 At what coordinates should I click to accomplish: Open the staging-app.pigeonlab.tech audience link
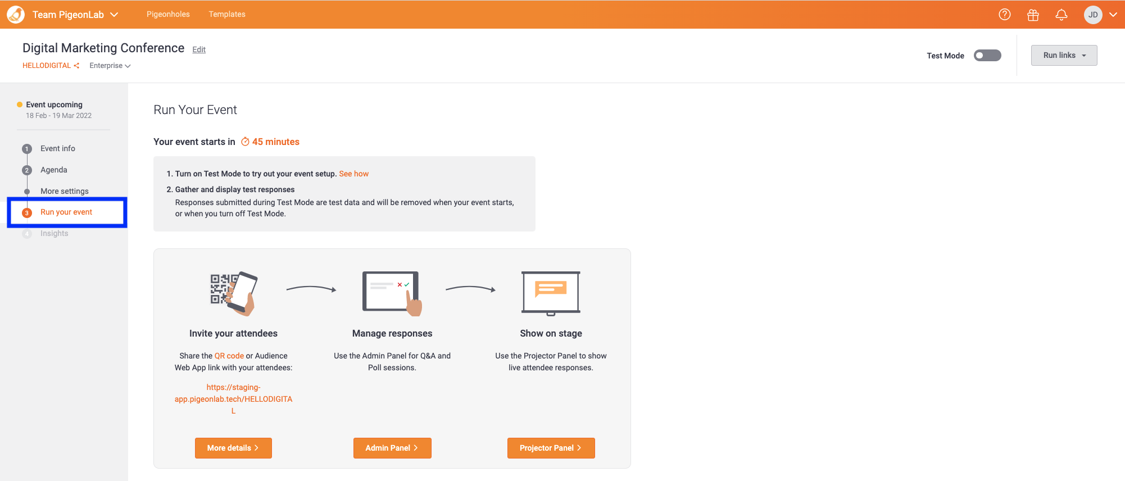coord(233,399)
